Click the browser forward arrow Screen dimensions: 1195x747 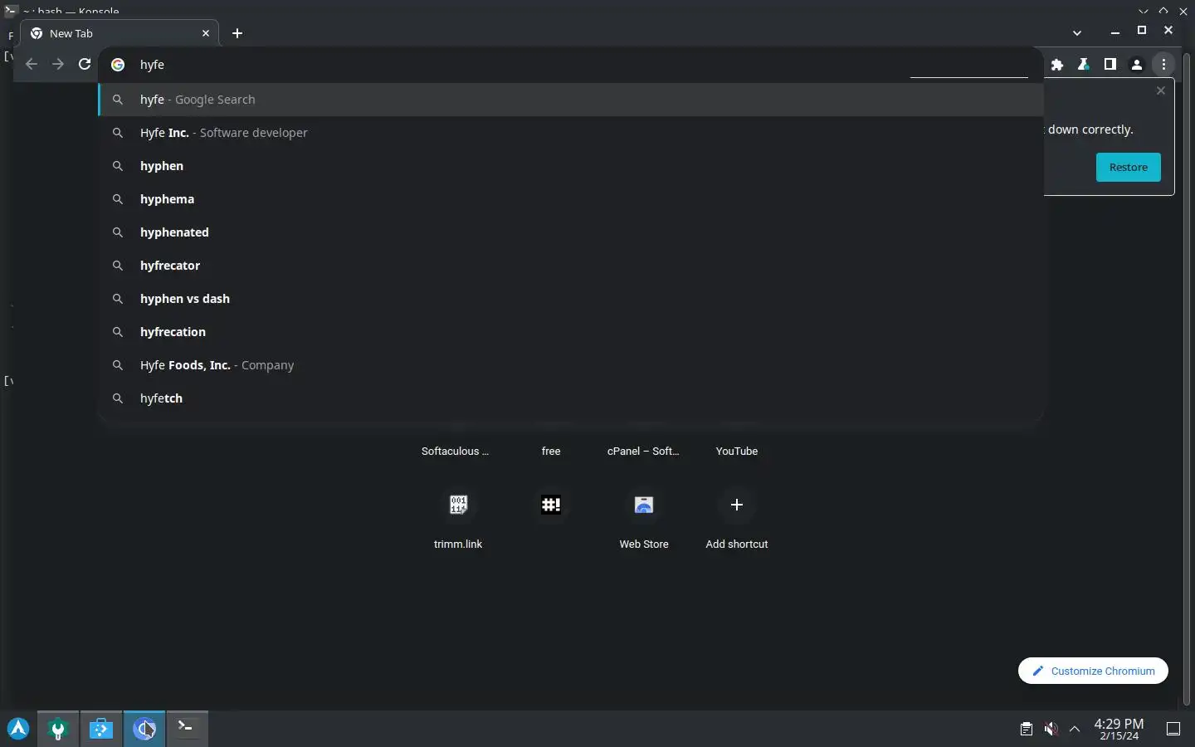coord(58,64)
